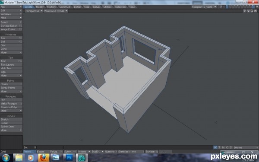Switch to the Setup tab
Viewport: 259px width, 162px height.
click(96, 7)
